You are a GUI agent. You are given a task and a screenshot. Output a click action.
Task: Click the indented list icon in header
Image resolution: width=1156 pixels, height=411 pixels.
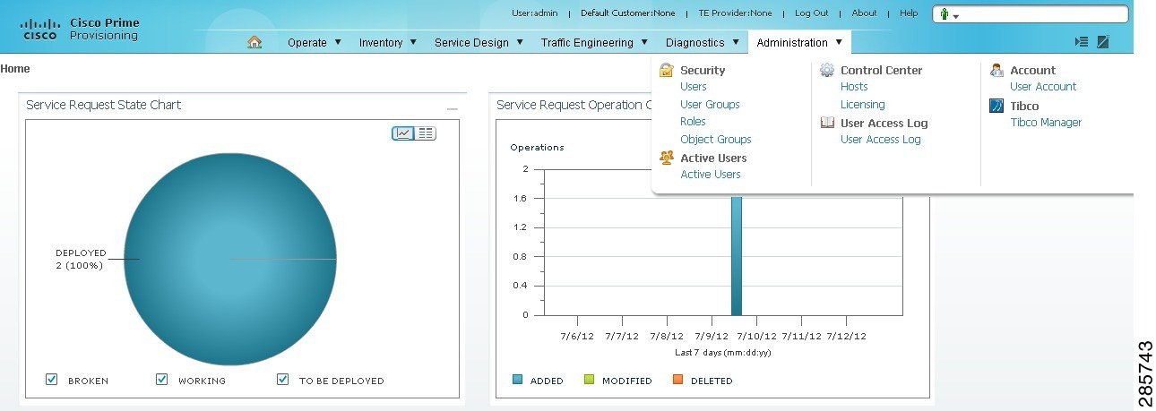(1082, 42)
